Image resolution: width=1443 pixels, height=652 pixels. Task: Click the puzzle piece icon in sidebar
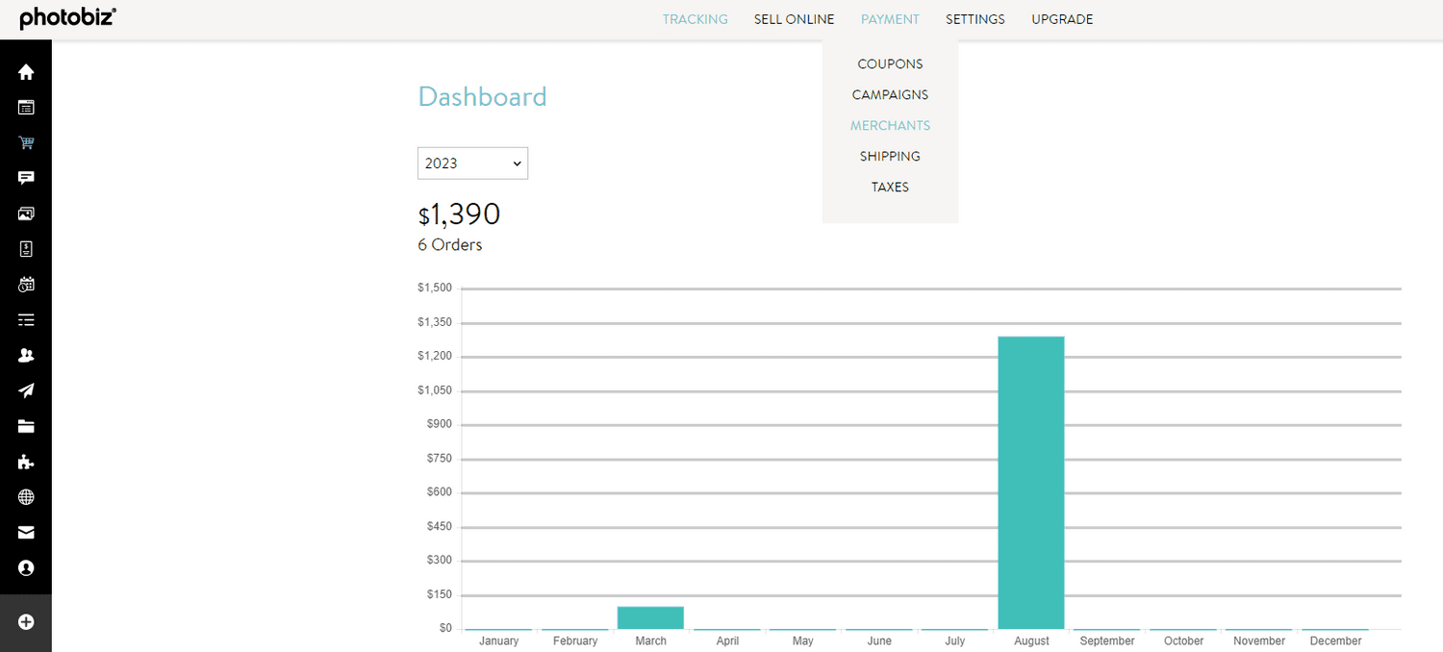point(26,462)
